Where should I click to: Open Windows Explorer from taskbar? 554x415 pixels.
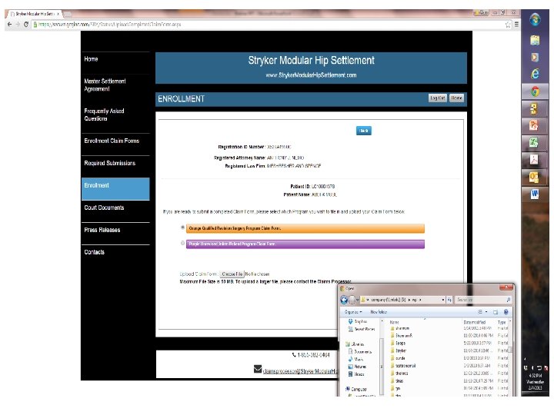(535, 40)
